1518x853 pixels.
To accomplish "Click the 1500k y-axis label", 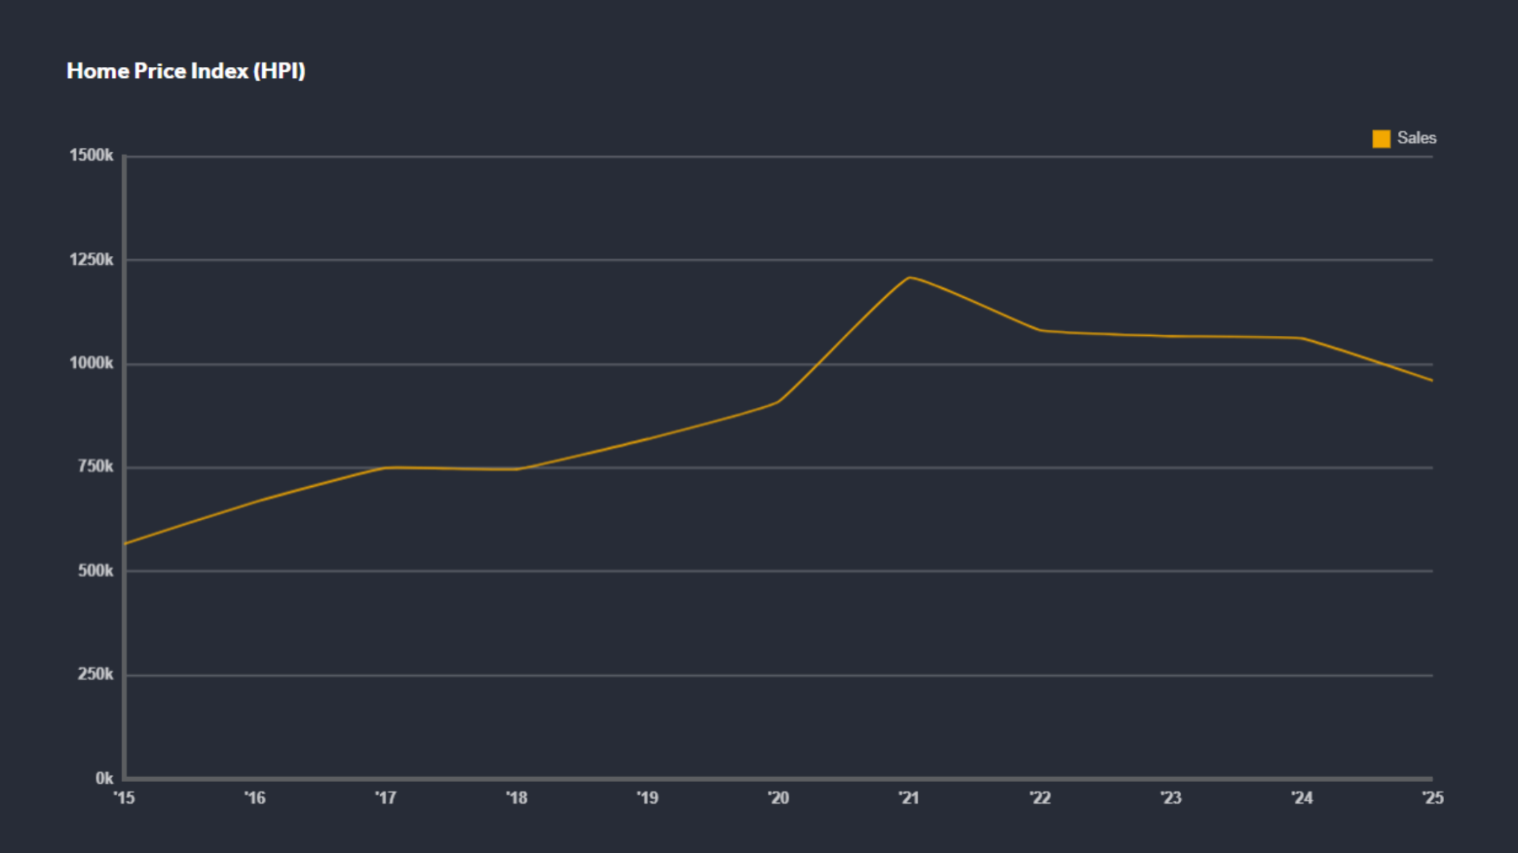I will point(91,156).
